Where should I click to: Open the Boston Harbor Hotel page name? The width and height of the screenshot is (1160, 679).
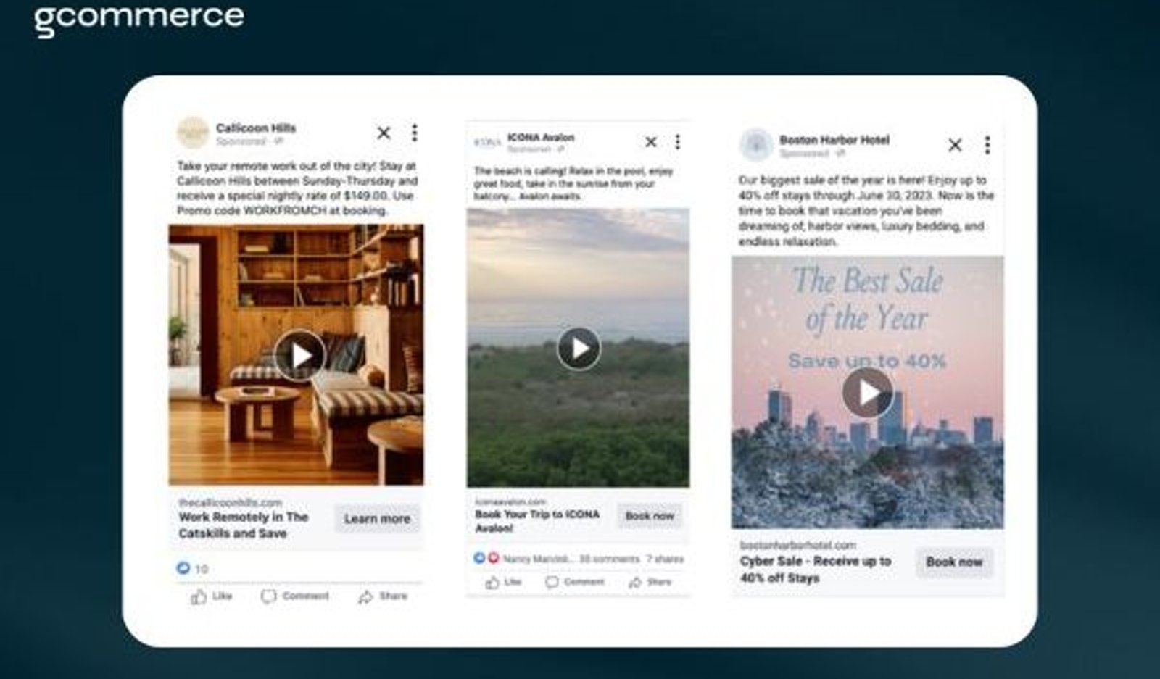tap(834, 140)
